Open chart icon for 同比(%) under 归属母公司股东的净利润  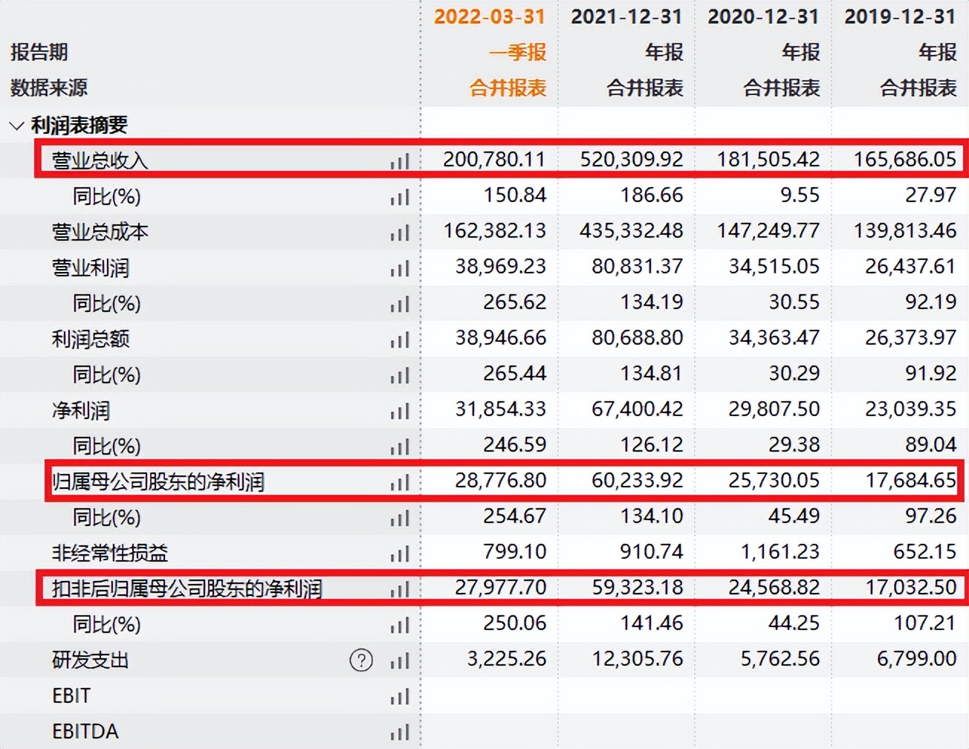point(400,517)
